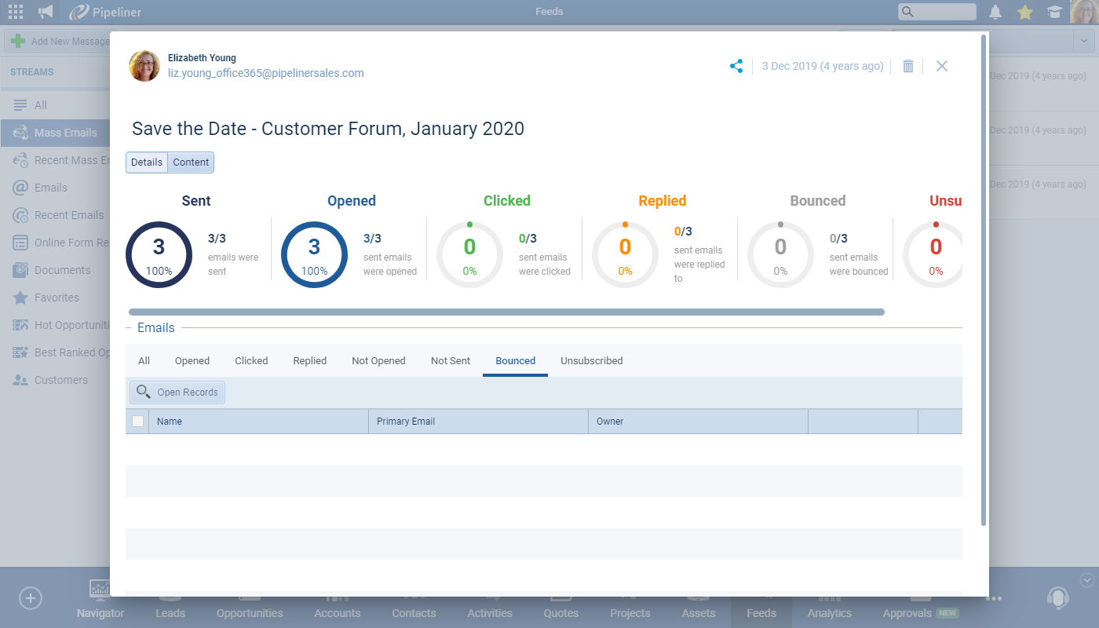Open the graduation cap learning icon
Viewport: 1099px width, 628px height.
pyautogui.click(x=1054, y=12)
